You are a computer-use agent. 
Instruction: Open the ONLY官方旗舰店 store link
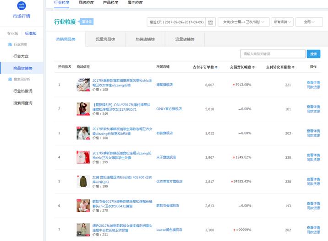pyautogui.click(x=169, y=109)
